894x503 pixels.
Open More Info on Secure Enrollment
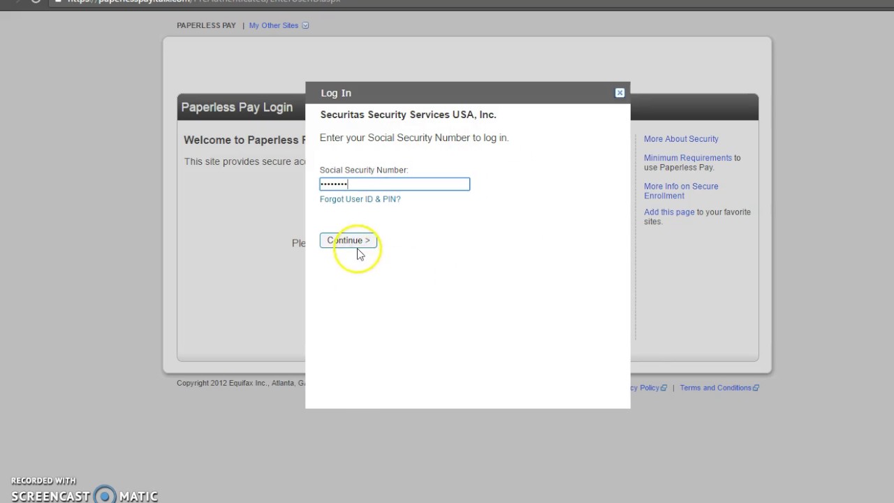(x=681, y=191)
